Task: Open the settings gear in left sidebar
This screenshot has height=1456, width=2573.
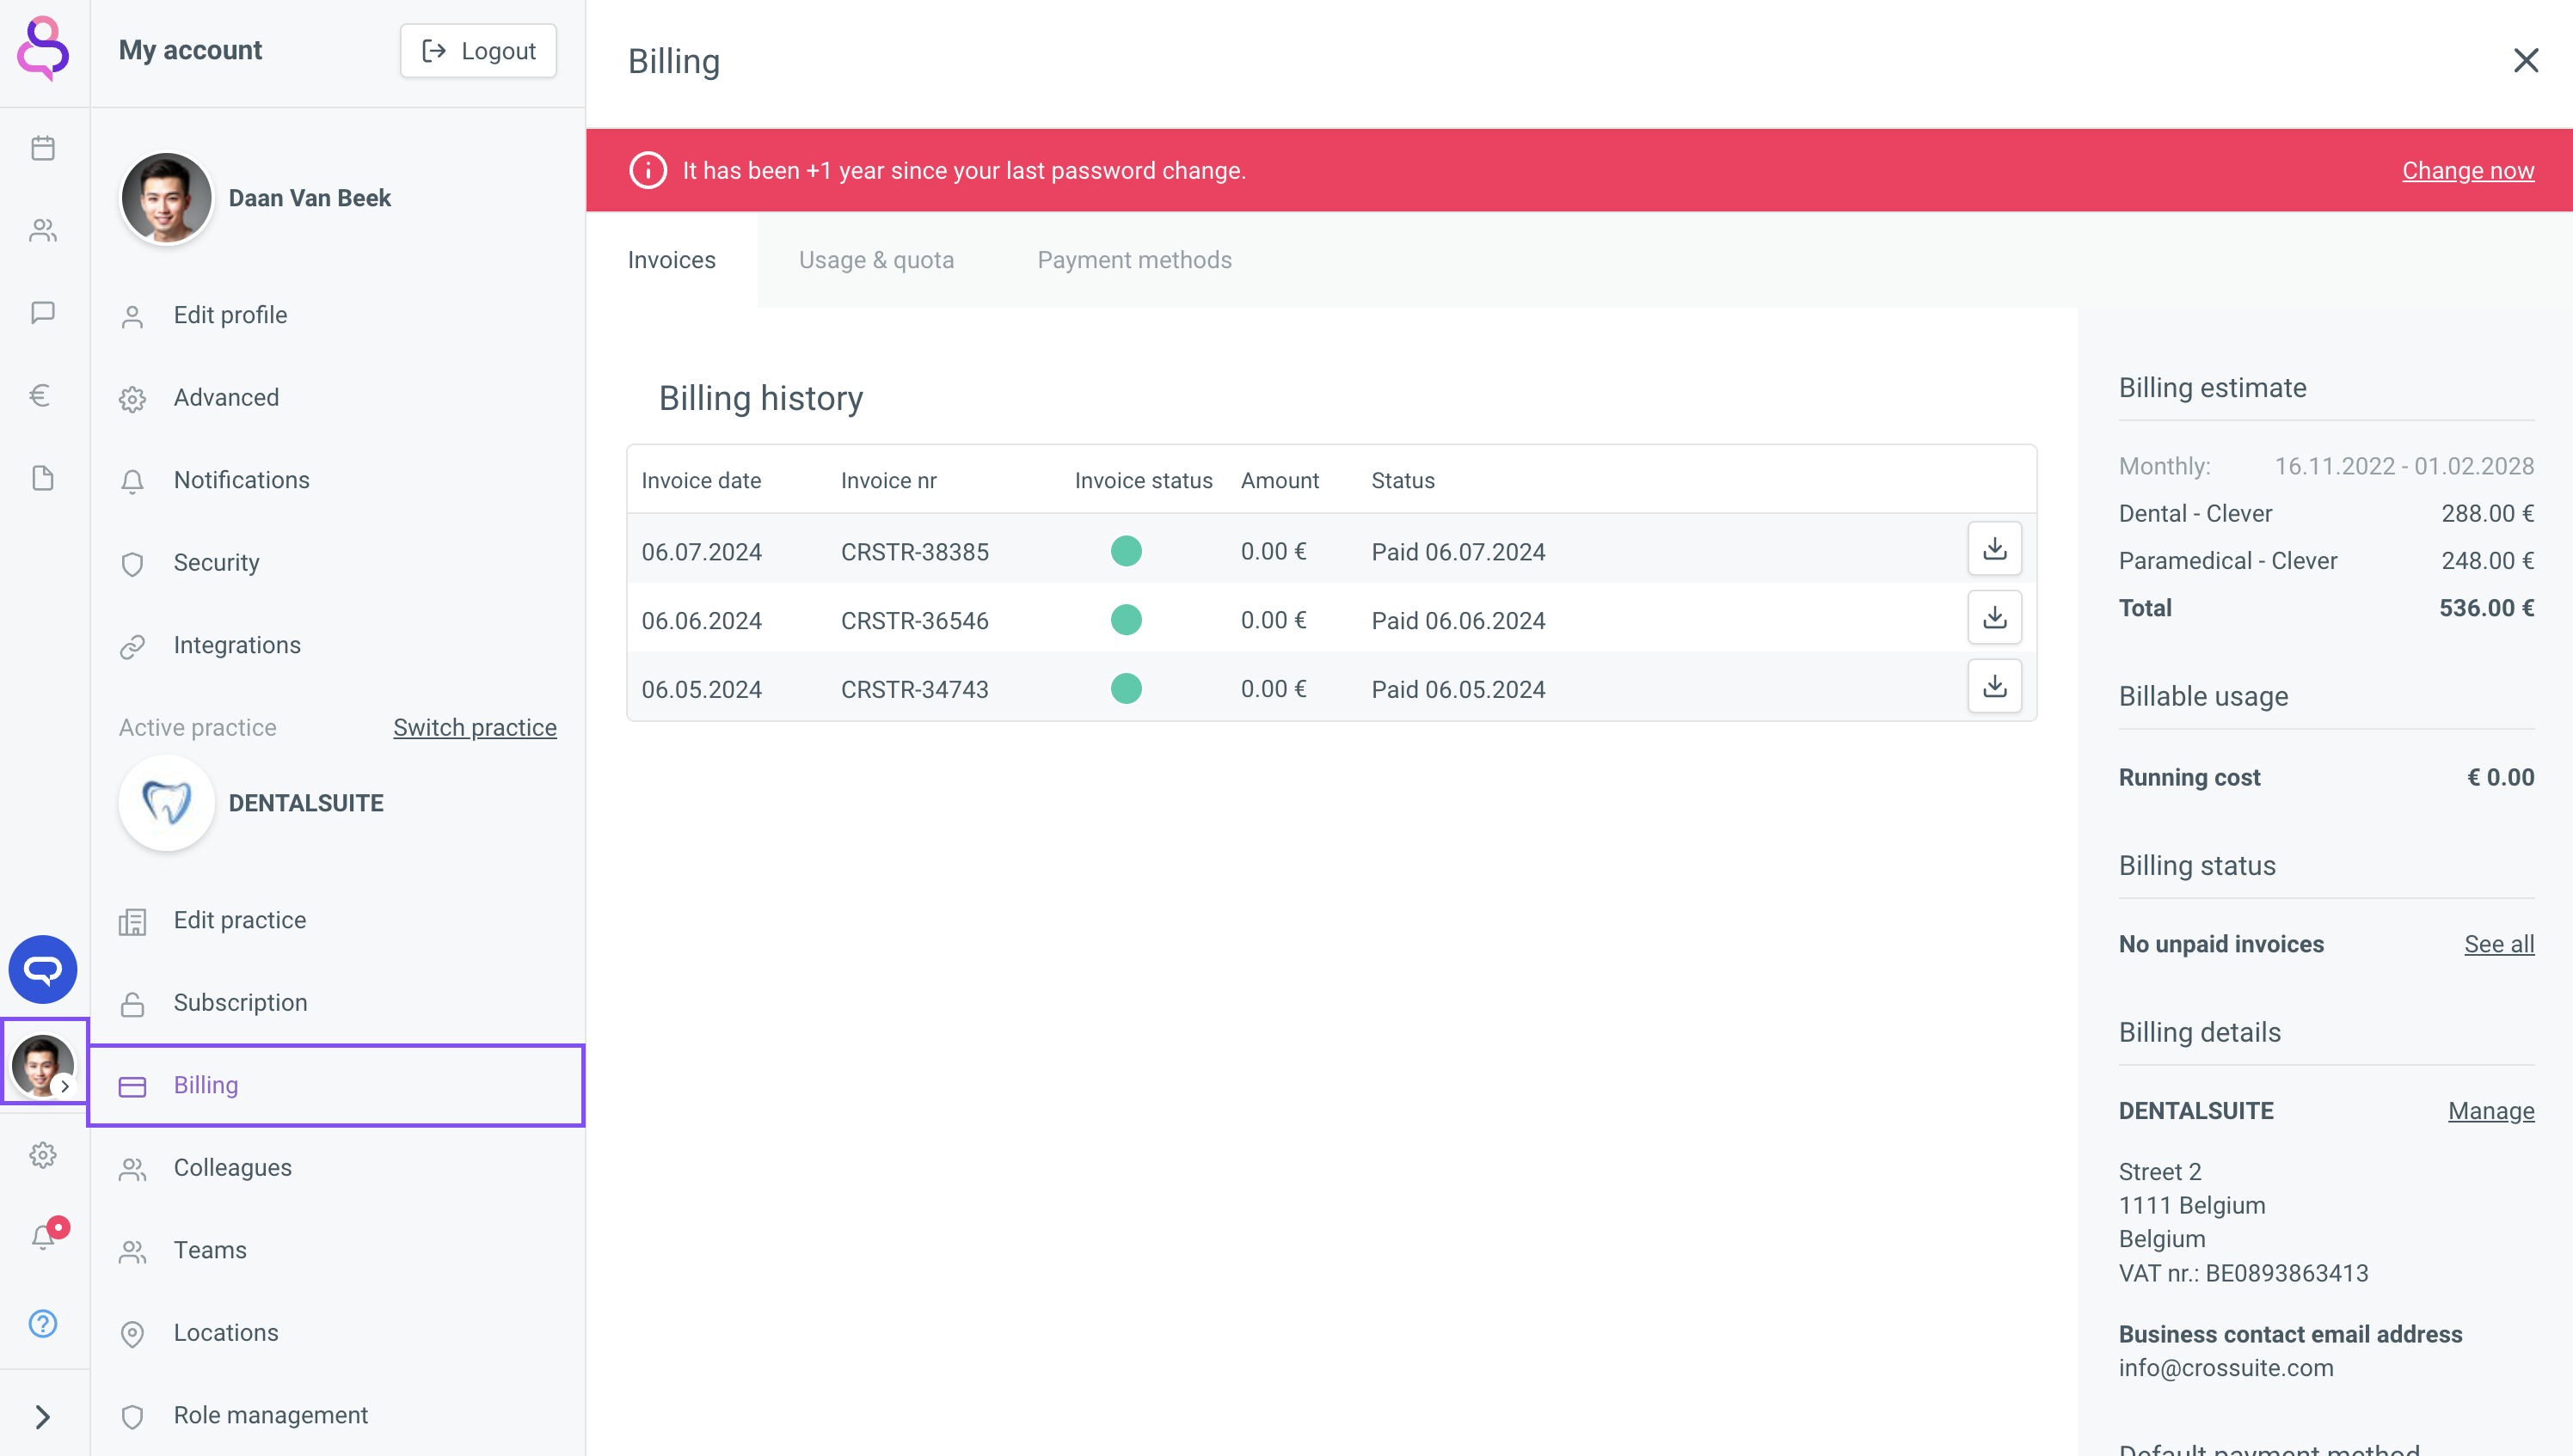Action: click(43, 1155)
